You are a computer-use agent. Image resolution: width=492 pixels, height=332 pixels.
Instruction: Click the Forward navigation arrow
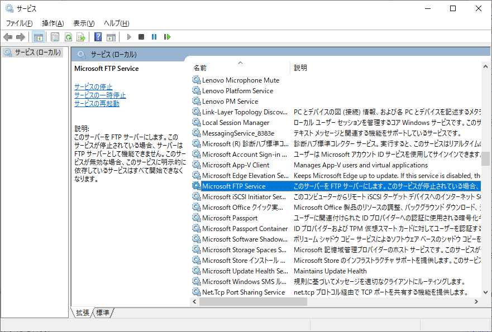(20, 37)
